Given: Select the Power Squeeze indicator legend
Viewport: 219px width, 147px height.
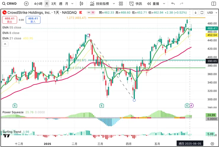Looking at the screenshot, I should point(13,112).
